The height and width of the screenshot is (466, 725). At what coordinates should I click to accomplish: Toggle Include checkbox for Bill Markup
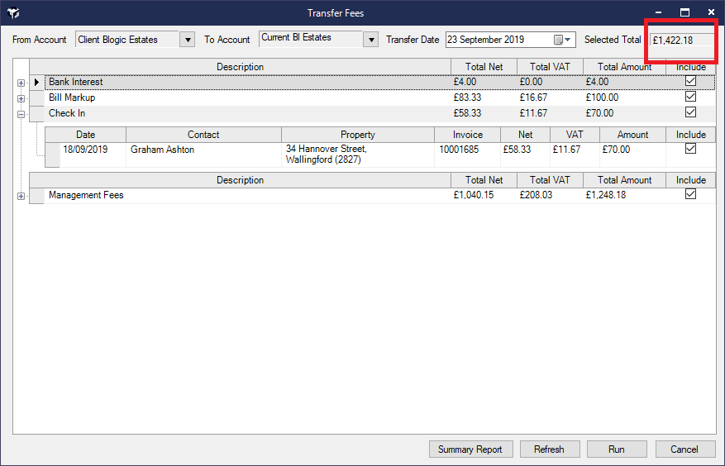point(690,97)
